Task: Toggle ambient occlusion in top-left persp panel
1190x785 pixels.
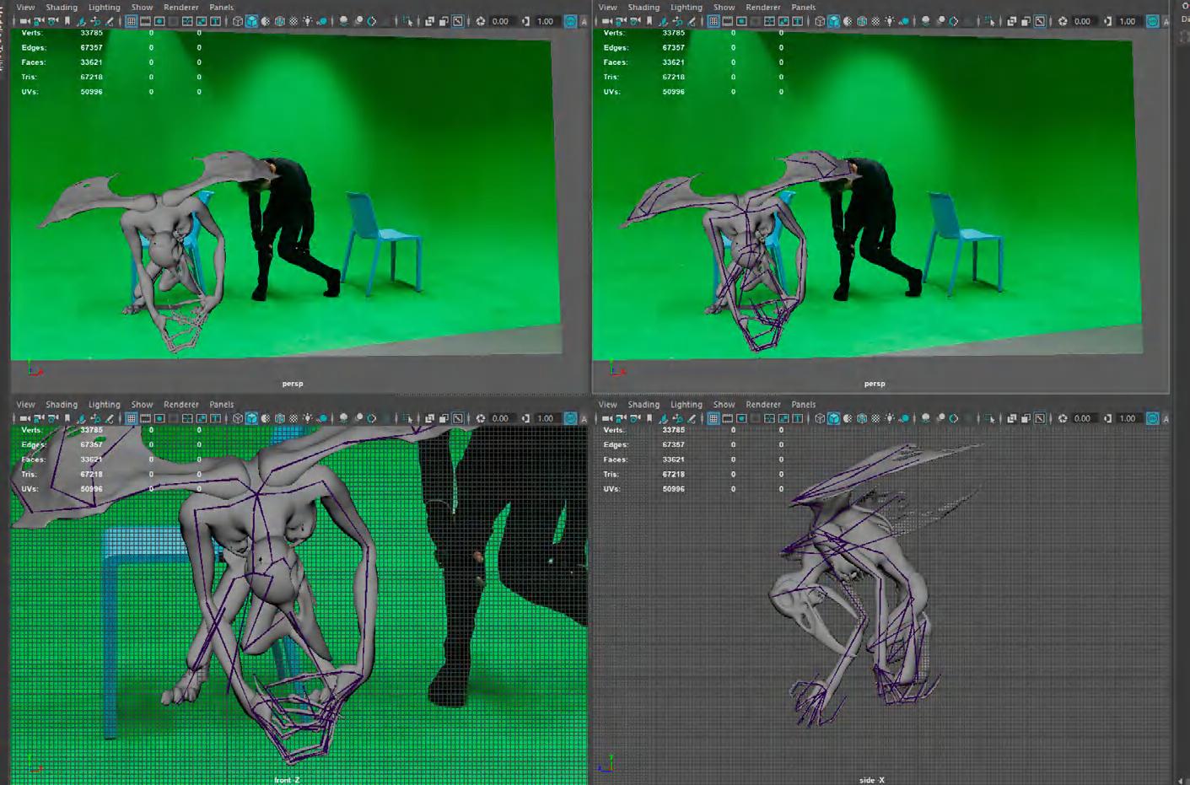Action: 344,21
